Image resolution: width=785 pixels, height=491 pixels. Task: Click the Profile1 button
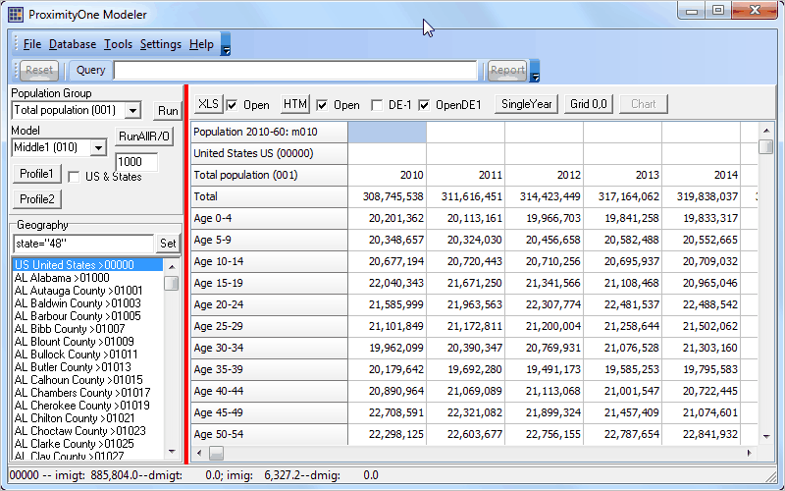(x=37, y=174)
